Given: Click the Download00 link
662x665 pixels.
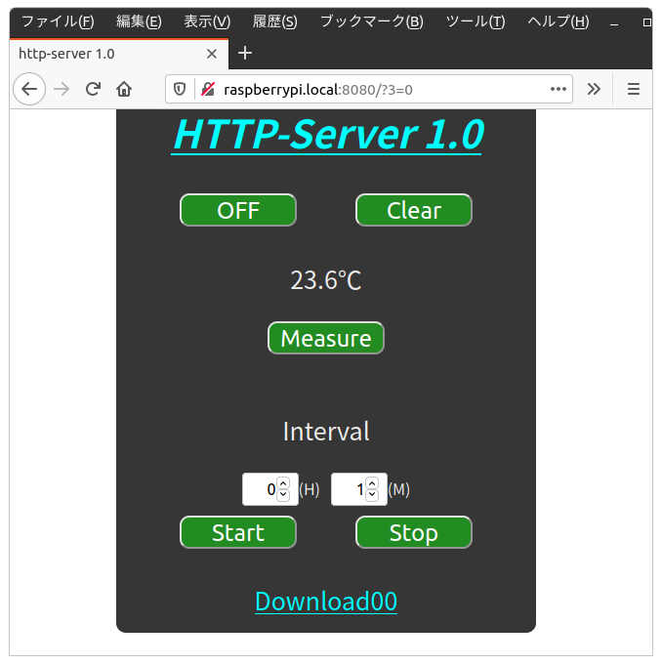Looking at the screenshot, I should click(x=325, y=601).
